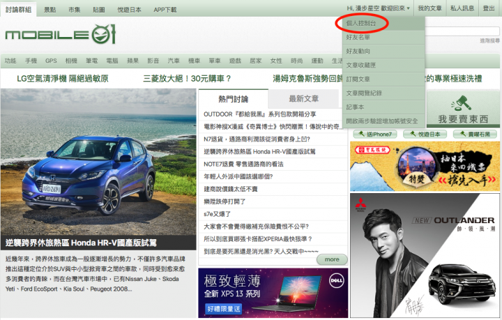Open 建商說價錢太低不賣 post
Viewport: 502px width, 320px height.
pyautogui.click(x=231, y=189)
